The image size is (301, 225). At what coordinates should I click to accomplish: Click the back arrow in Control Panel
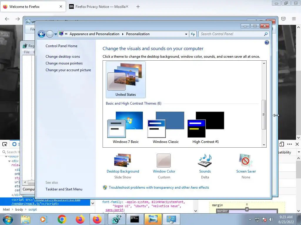point(41,34)
